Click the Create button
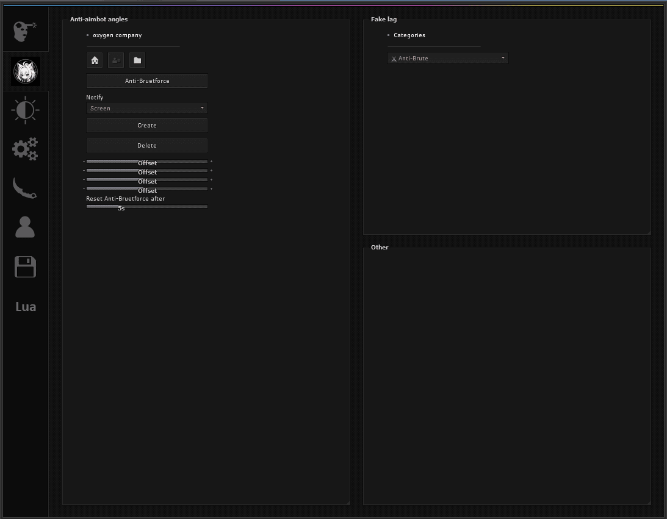667x519 pixels. click(x=146, y=126)
